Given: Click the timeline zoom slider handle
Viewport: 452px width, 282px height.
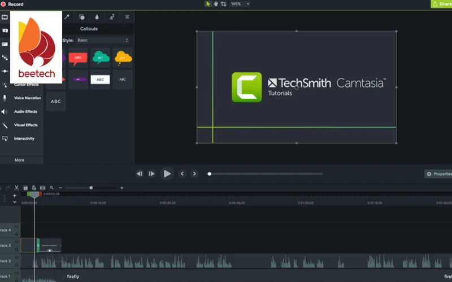Looking at the screenshot, I should tap(91, 188).
